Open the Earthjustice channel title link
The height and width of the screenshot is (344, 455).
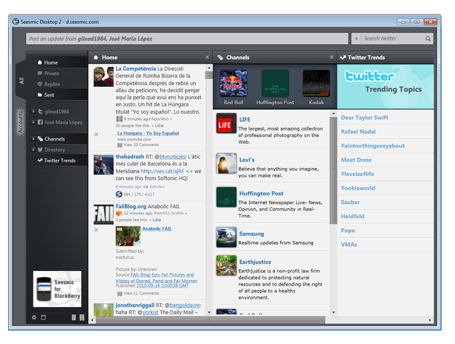(x=255, y=262)
